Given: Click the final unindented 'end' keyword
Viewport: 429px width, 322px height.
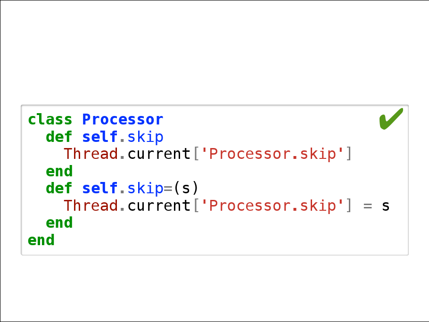Looking at the screenshot, I should 41,240.
